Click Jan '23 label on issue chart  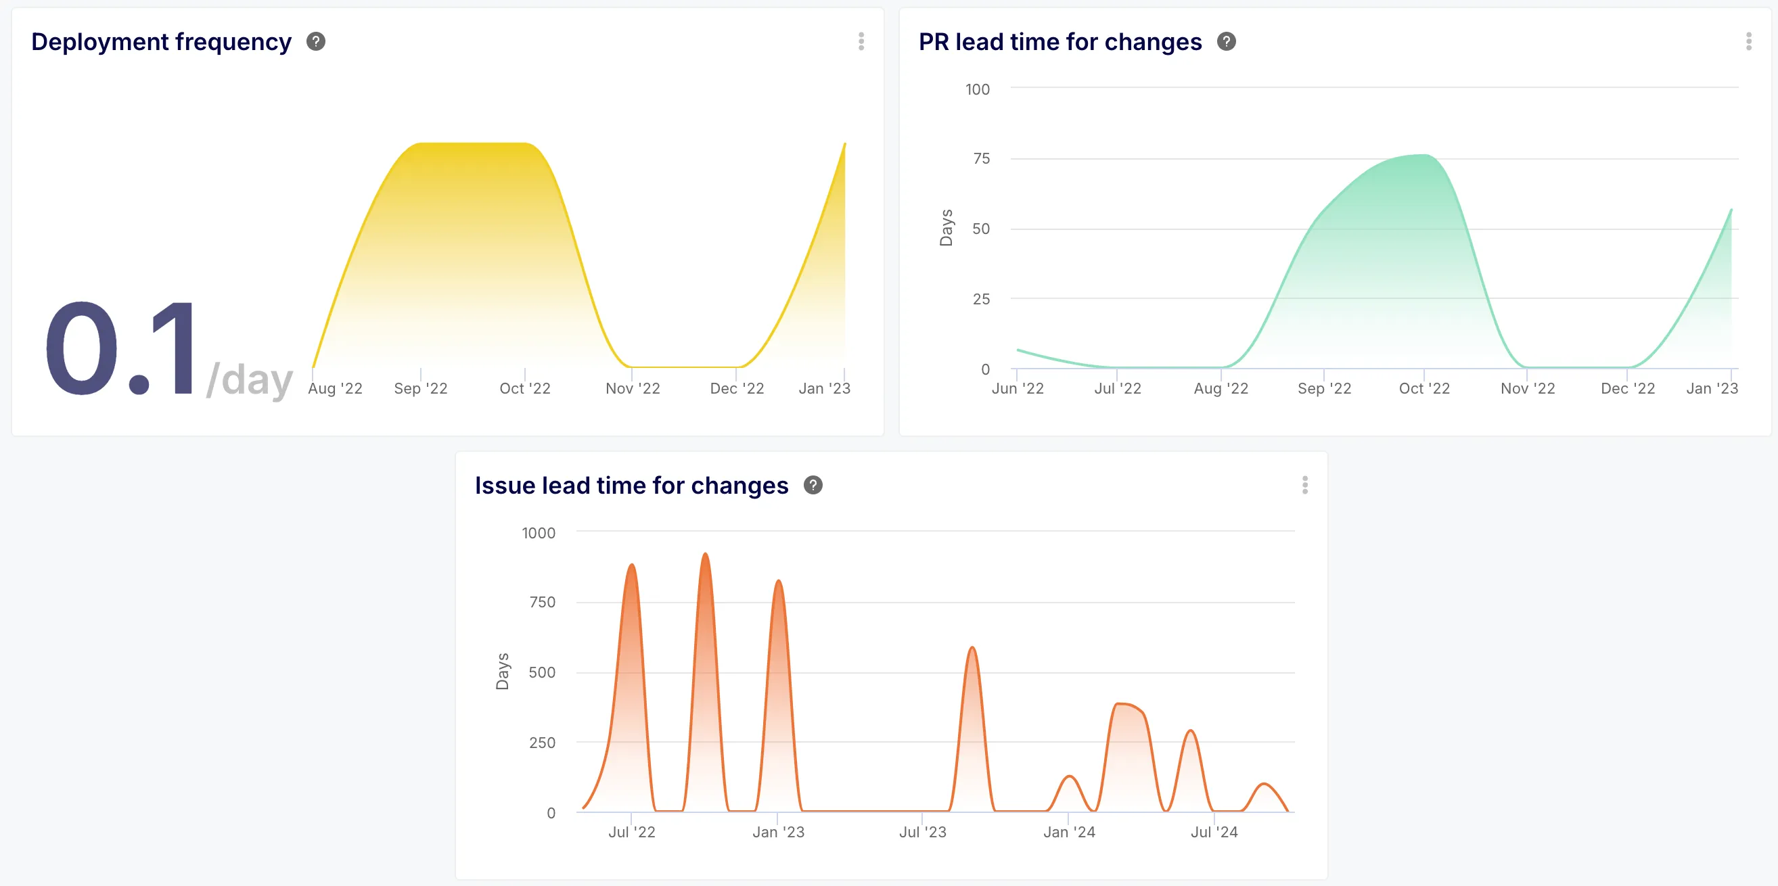[x=778, y=832]
